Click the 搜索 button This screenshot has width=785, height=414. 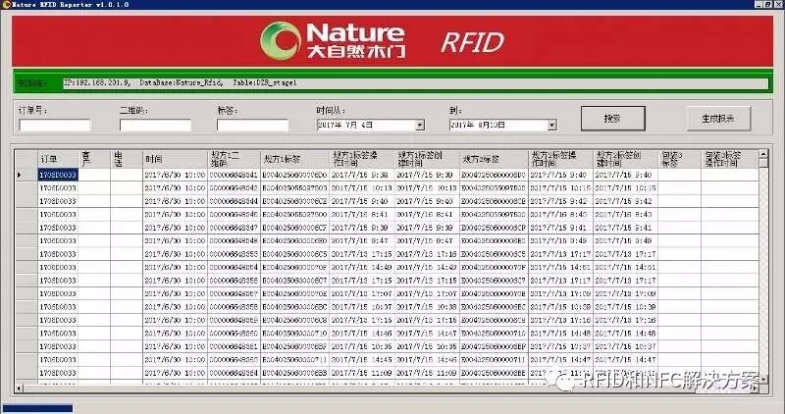612,119
